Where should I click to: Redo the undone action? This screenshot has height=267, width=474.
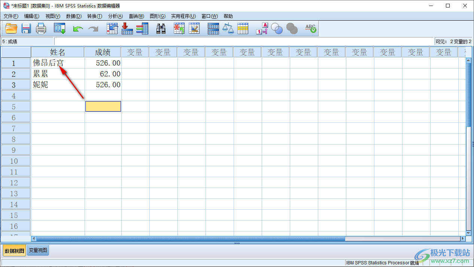point(93,28)
